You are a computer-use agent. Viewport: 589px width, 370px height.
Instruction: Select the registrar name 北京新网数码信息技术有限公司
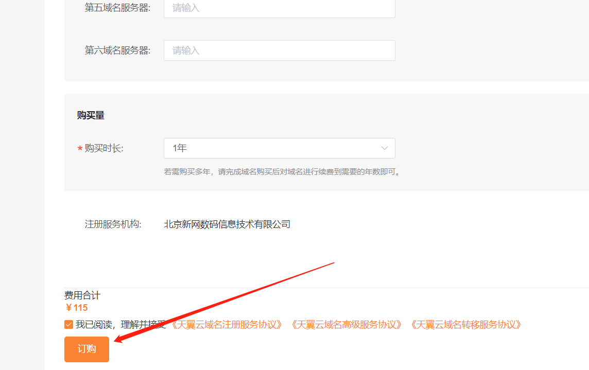(x=227, y=224)
